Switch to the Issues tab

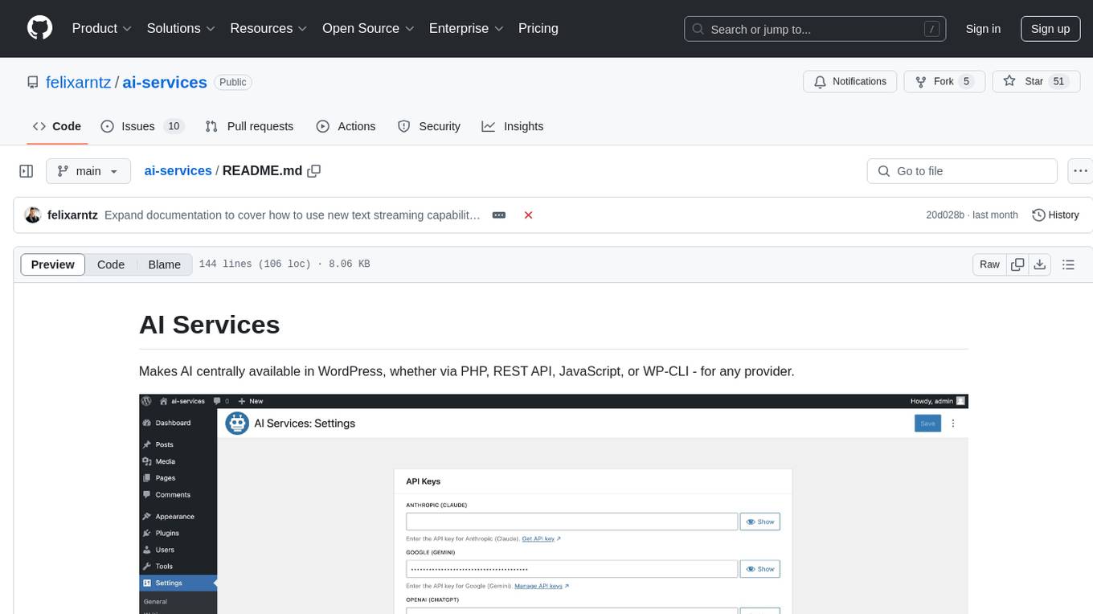click(x=142, y=126)
